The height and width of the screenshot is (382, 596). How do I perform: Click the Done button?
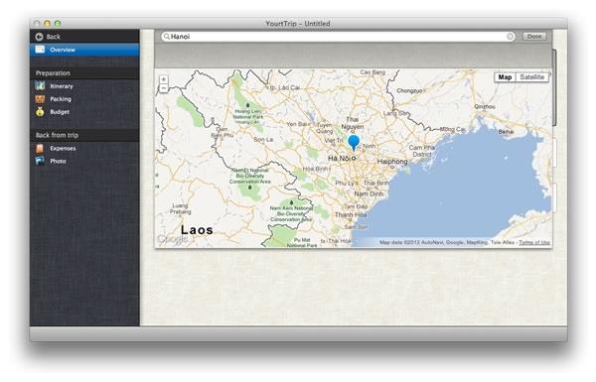534,37
